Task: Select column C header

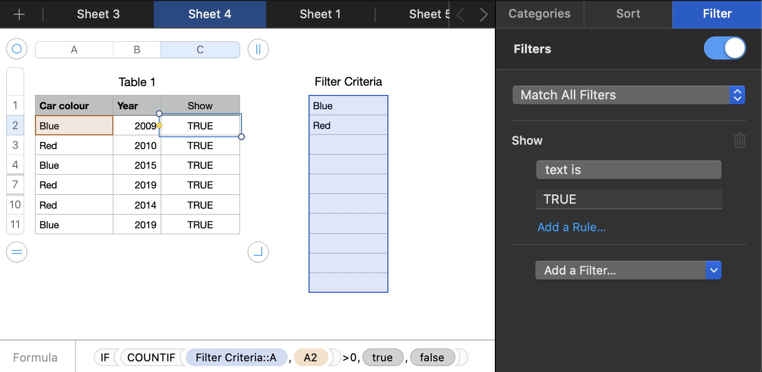Action: pos(200,49)
